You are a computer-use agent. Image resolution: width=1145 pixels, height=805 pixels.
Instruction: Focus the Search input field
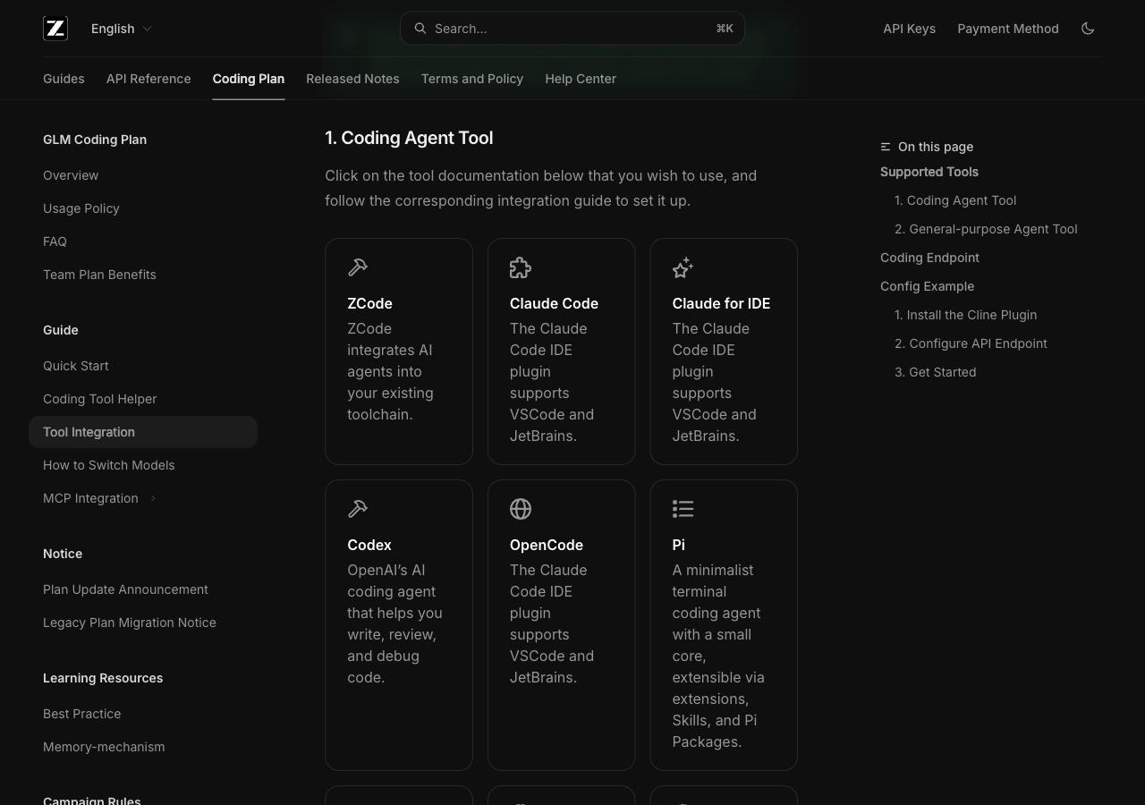tap(572, 29)
